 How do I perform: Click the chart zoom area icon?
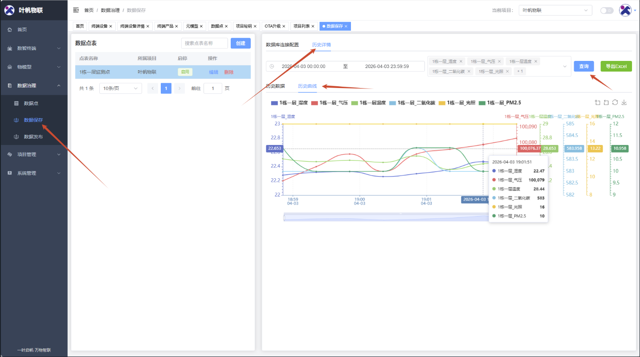click(x=597, y=103)
